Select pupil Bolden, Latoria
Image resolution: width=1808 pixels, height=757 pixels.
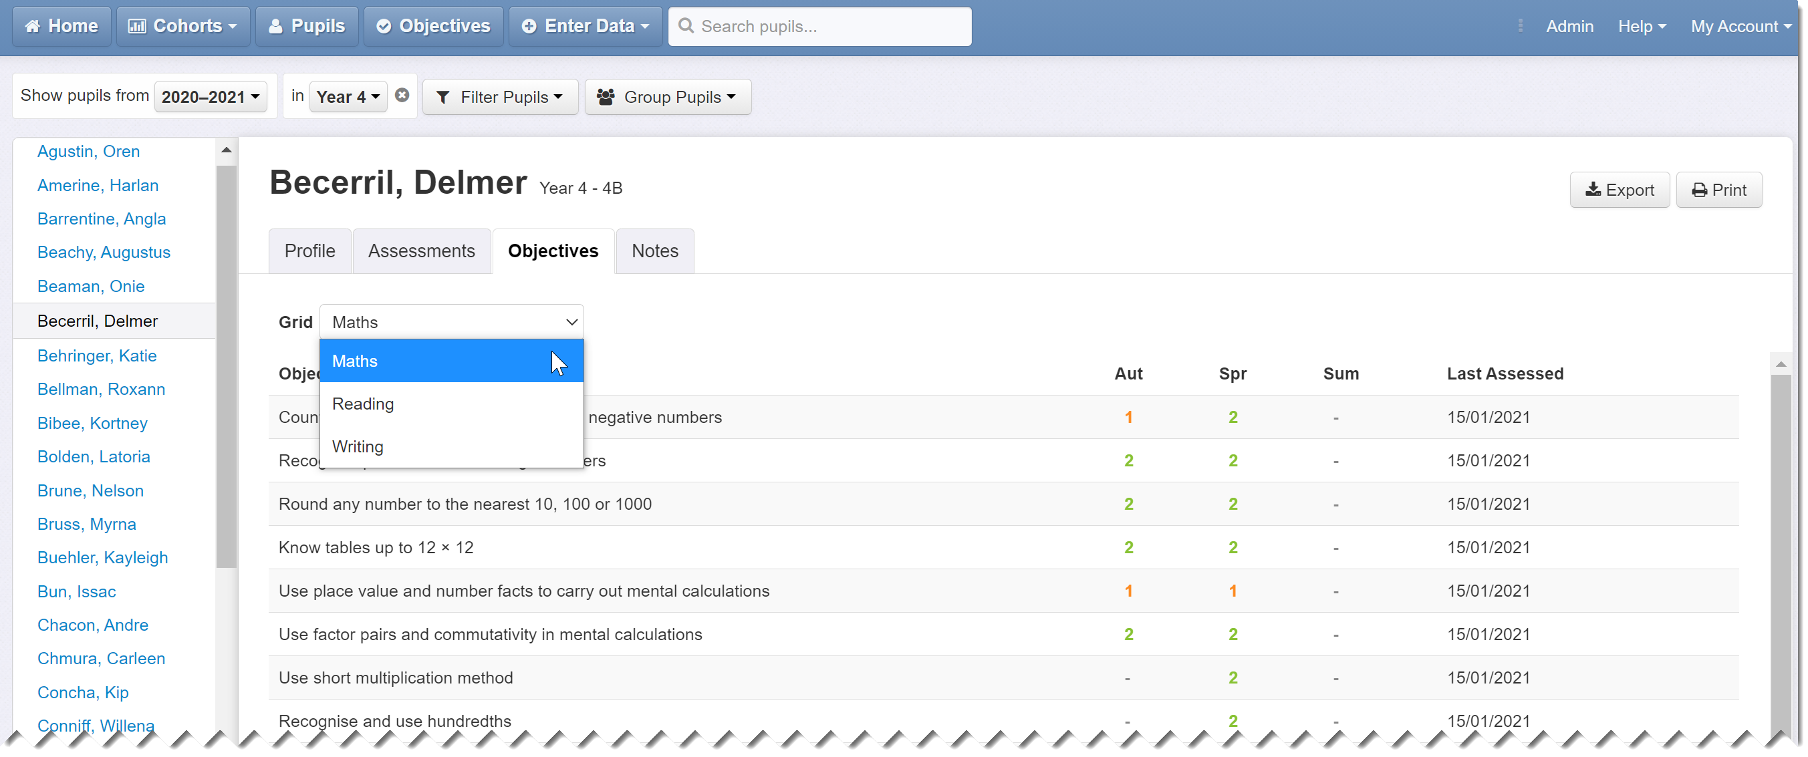pyautogui.click(x=94, y=457)
